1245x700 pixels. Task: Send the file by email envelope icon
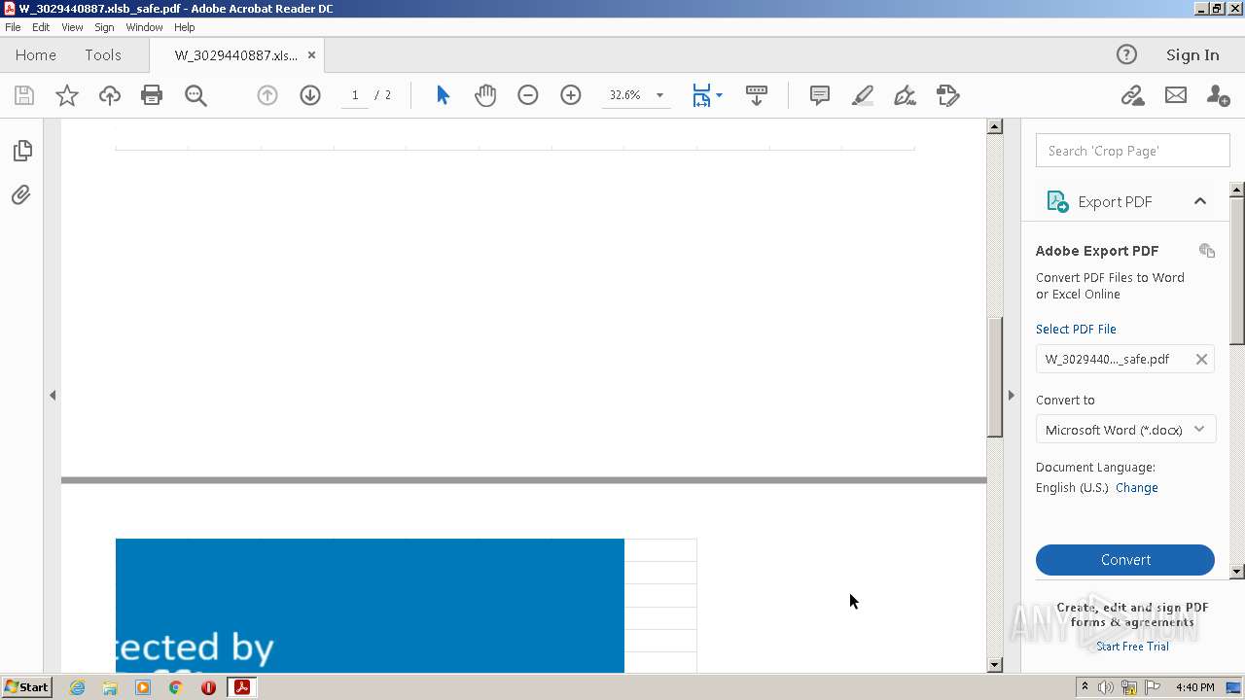[x=1176, y=95]
